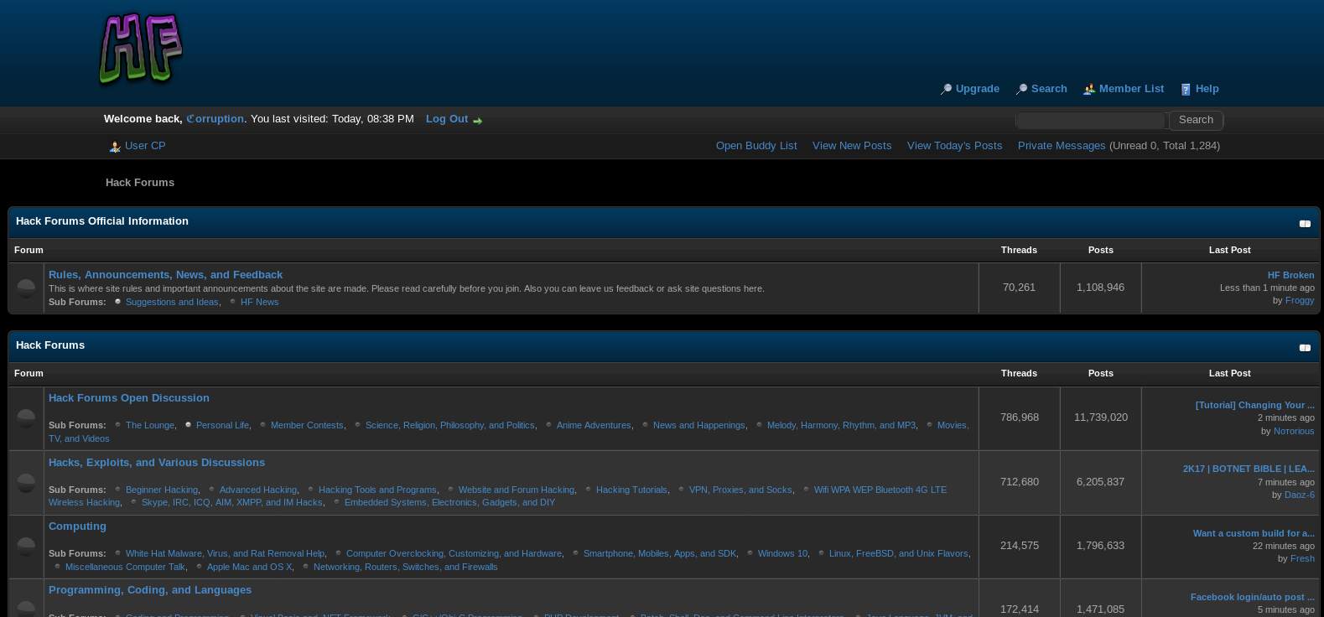Open Personal Life subforum
This screenshot has width=1324, height=617.
[x=222, y=425]
